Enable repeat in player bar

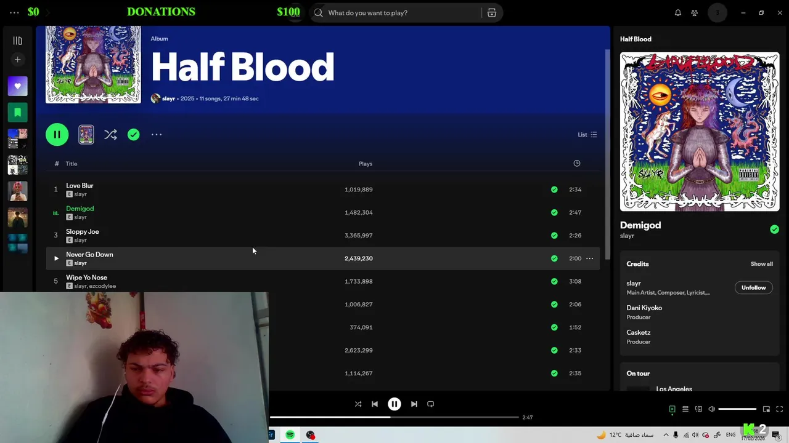pyautogui.click(x=431, y=404)
